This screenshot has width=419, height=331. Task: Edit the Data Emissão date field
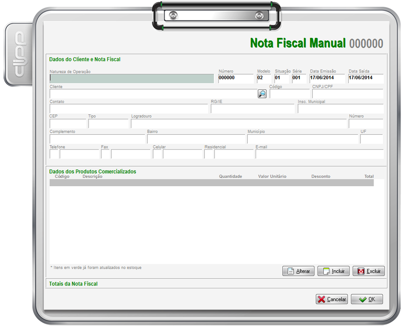[327, 78]
